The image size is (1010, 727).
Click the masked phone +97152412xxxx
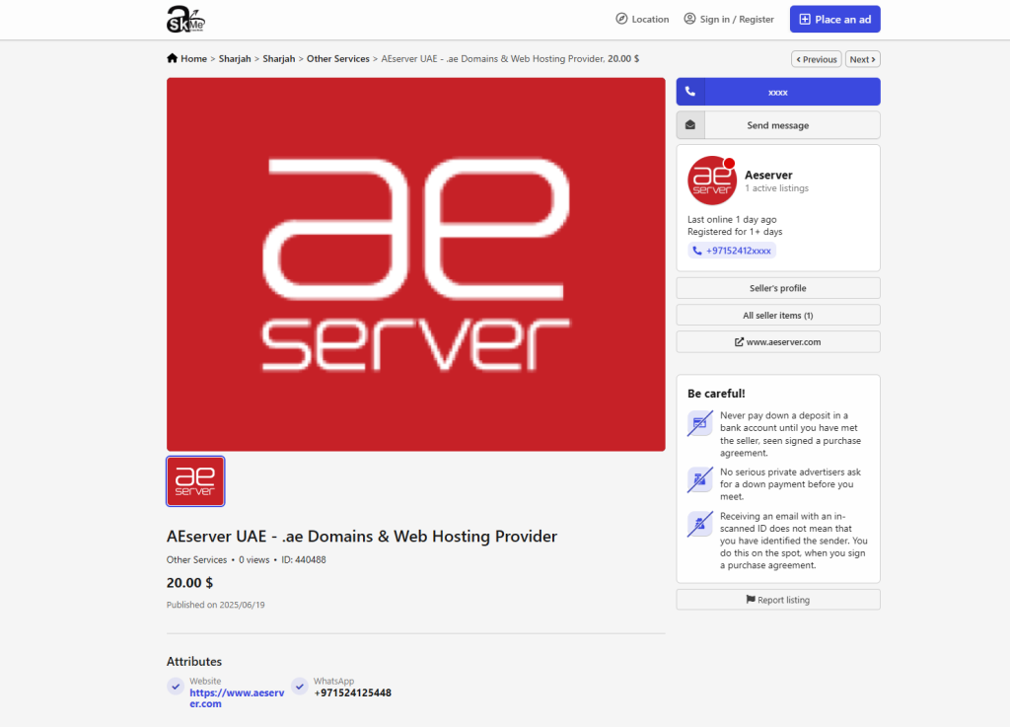coord(732,251)
